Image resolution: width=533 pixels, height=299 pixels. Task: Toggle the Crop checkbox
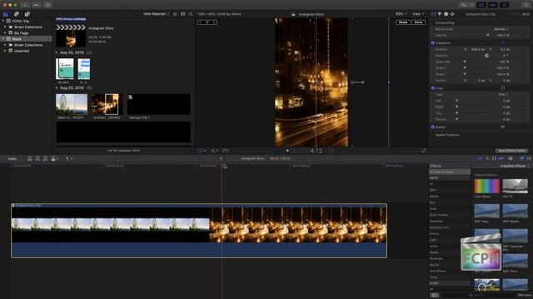click(433, 88)
